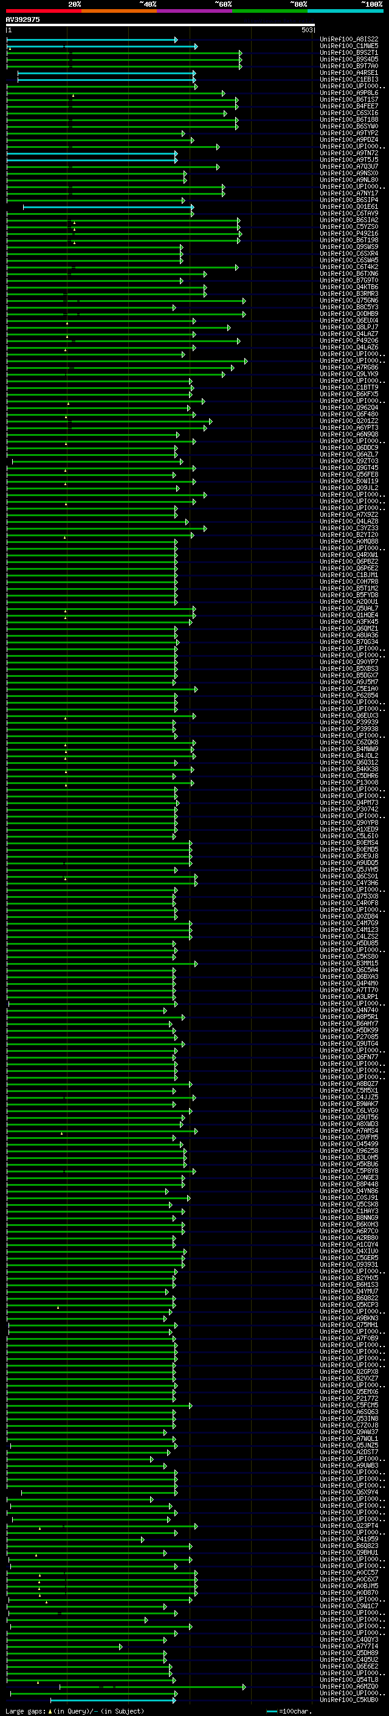Select hit label UniRef100_Q8LPJ7
389x1716 pixels.
(x=349, y=327)
